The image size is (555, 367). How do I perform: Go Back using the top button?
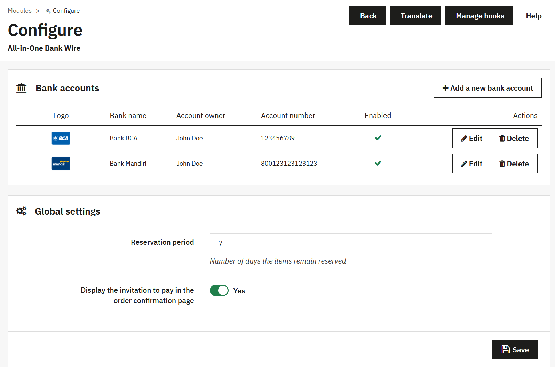click(x=367, y=16)
